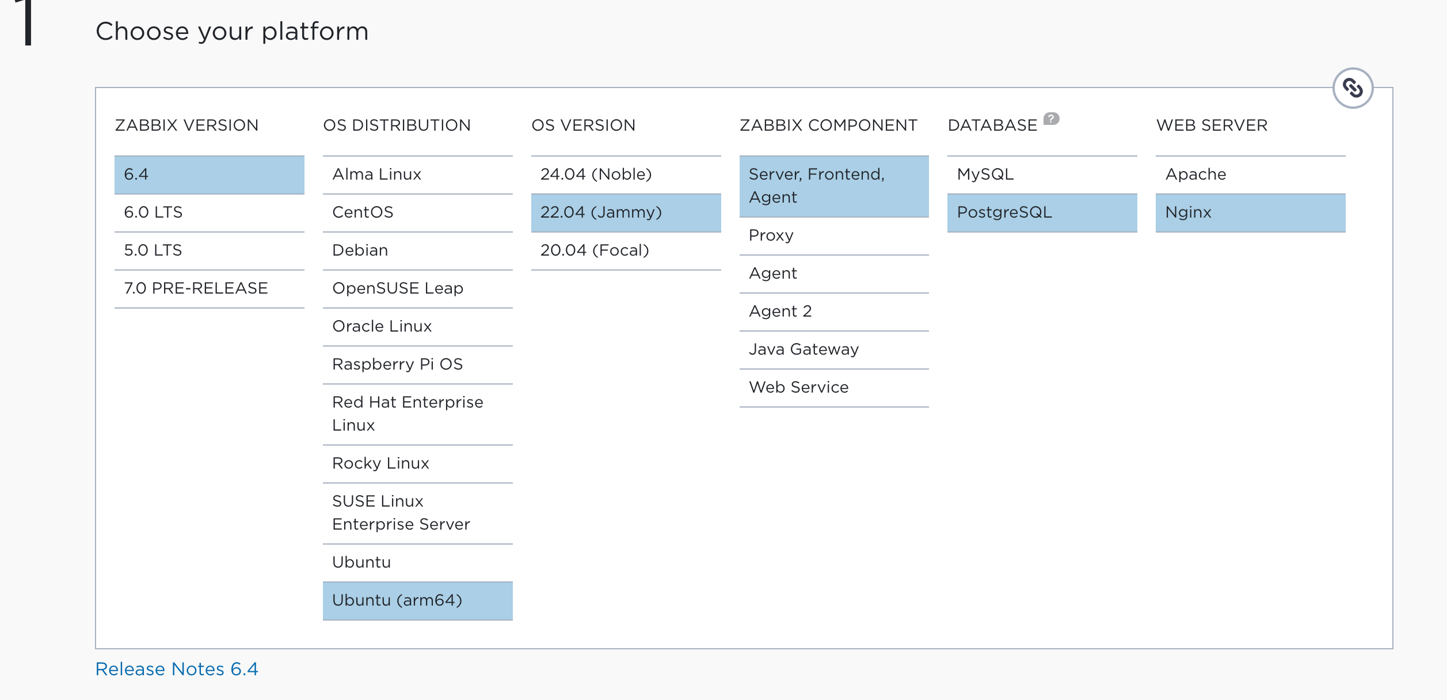The width and height of the screenshot is (1447, 700).
Task: Choose MySQL as database
Action: (x=1042, y=175)
